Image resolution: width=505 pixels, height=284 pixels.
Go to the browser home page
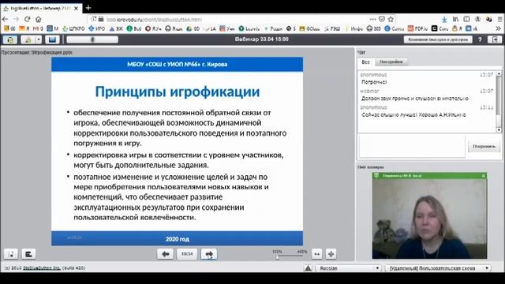(x=39, y=19)
